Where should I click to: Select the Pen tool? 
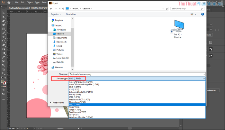point(4,21)
